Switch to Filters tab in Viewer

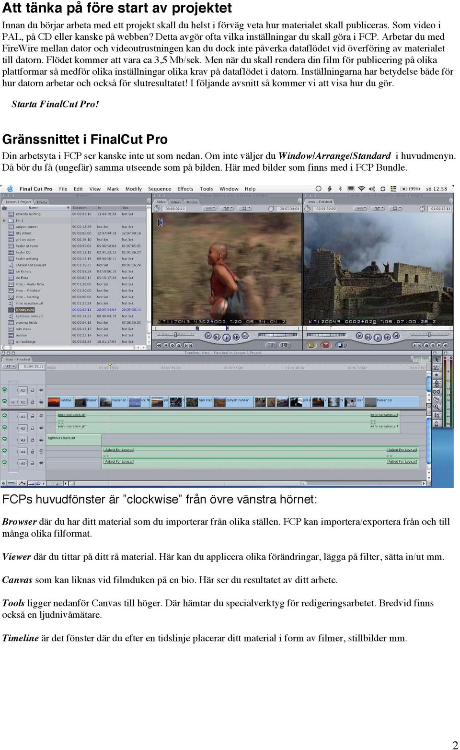[x=176, y=202]
